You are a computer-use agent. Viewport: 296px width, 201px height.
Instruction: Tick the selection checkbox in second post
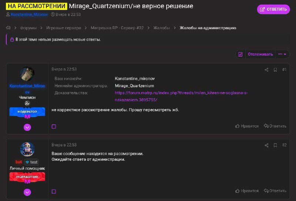(54, 191)
